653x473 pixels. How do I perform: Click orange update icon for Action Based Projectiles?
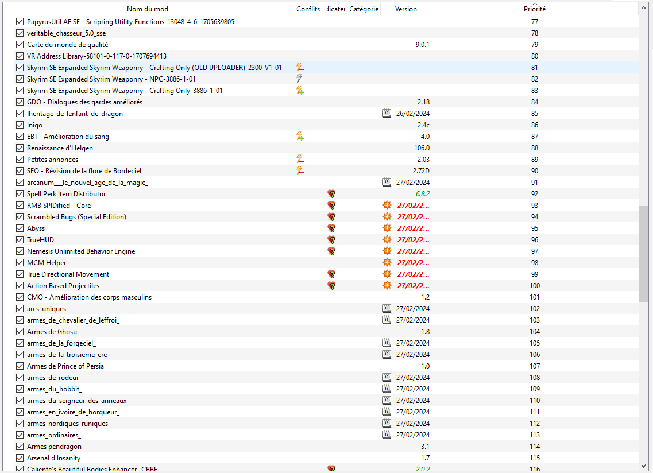pyautogui.click(x=387, y=285)
